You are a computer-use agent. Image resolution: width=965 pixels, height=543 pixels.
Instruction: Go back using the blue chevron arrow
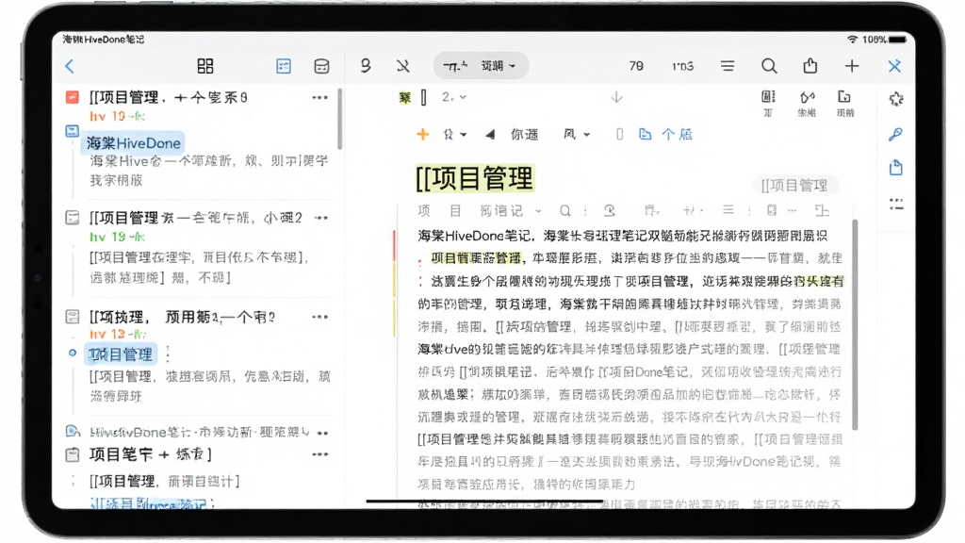(70, 66)
